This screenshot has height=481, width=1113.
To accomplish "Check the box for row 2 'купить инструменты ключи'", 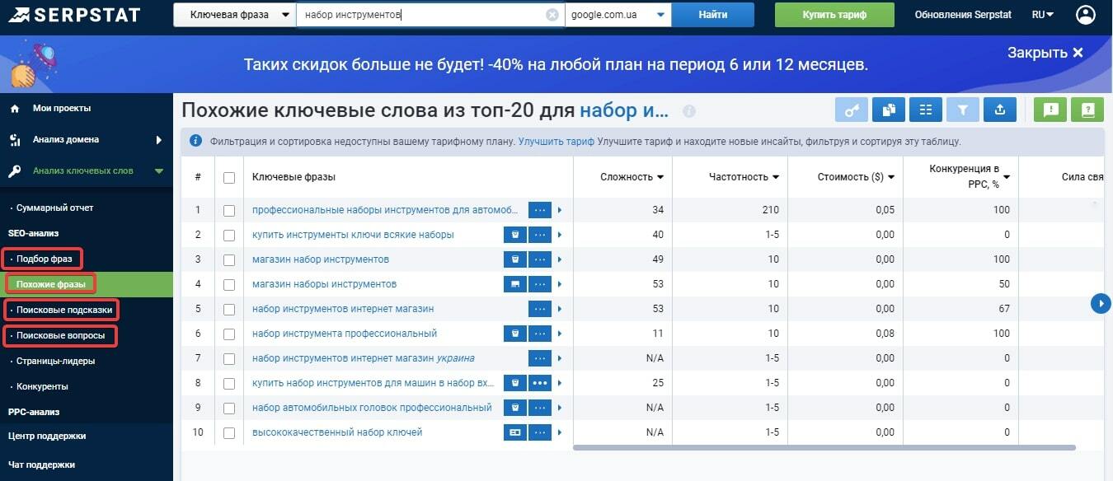I will point(229,235).
